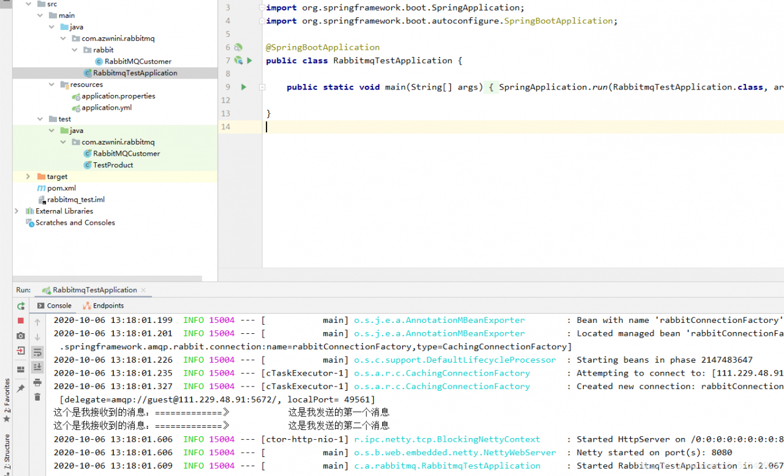Stop the running application with the red square
784x476 pixels.
21,320
